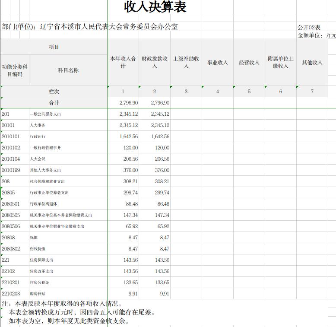Select code cell 20808
336x327 pixels.
(15, 238)
